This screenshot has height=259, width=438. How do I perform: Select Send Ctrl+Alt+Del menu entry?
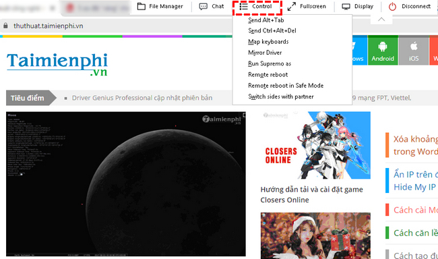(x=272, y=31)
